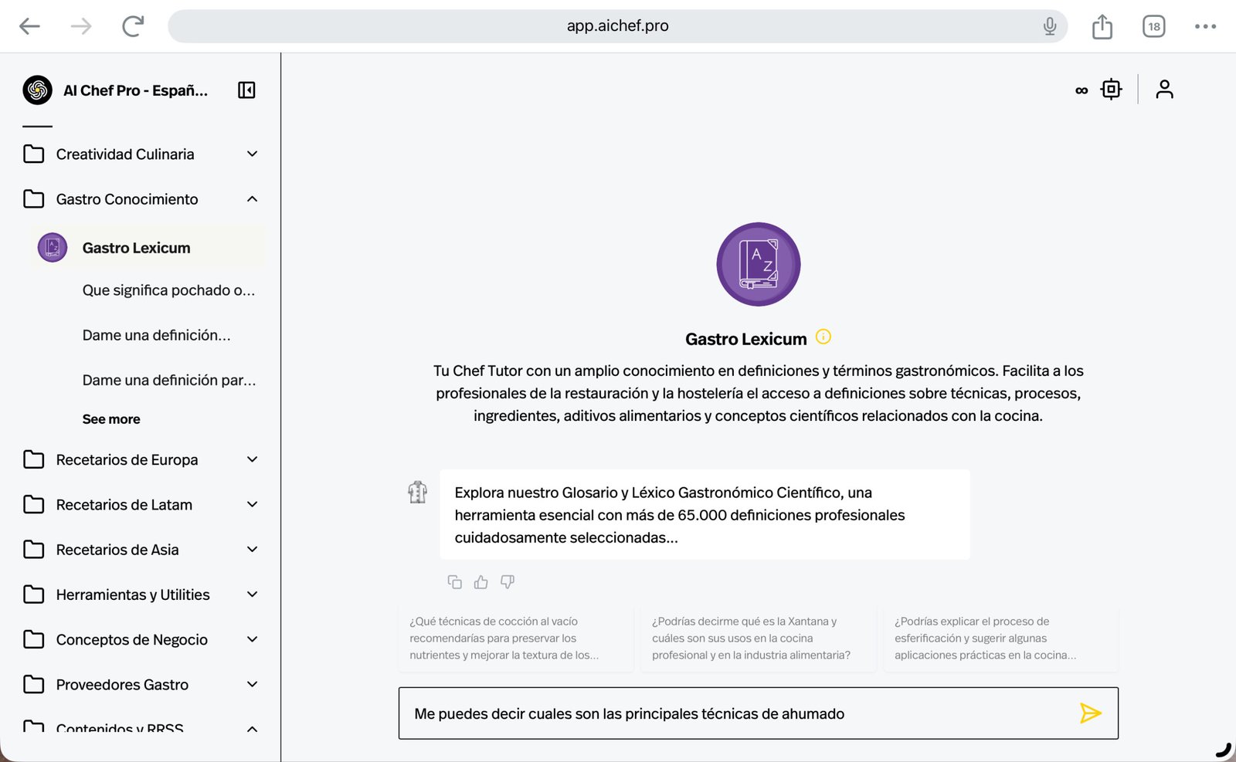The height and width of the screenshot is (762, 1236).
Task: Click the Recetarios de Latam label
Action: point(124,505)
